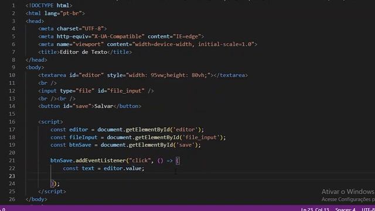Click the button id "save" value
Screen dimensions: 375x211
[x=82, y=106]
